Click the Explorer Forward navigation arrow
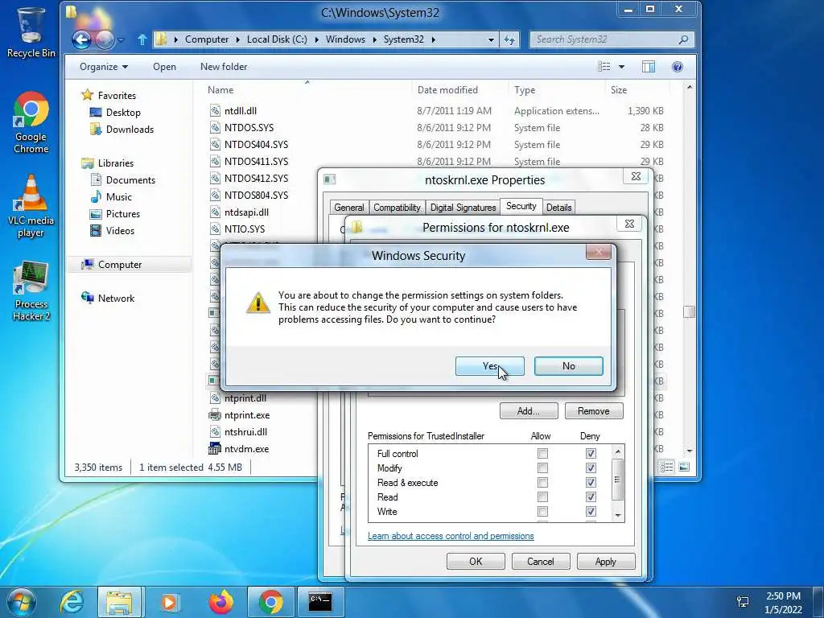This screenshot has width=824, height=618. pyautogui.click(x=105, y=39)
